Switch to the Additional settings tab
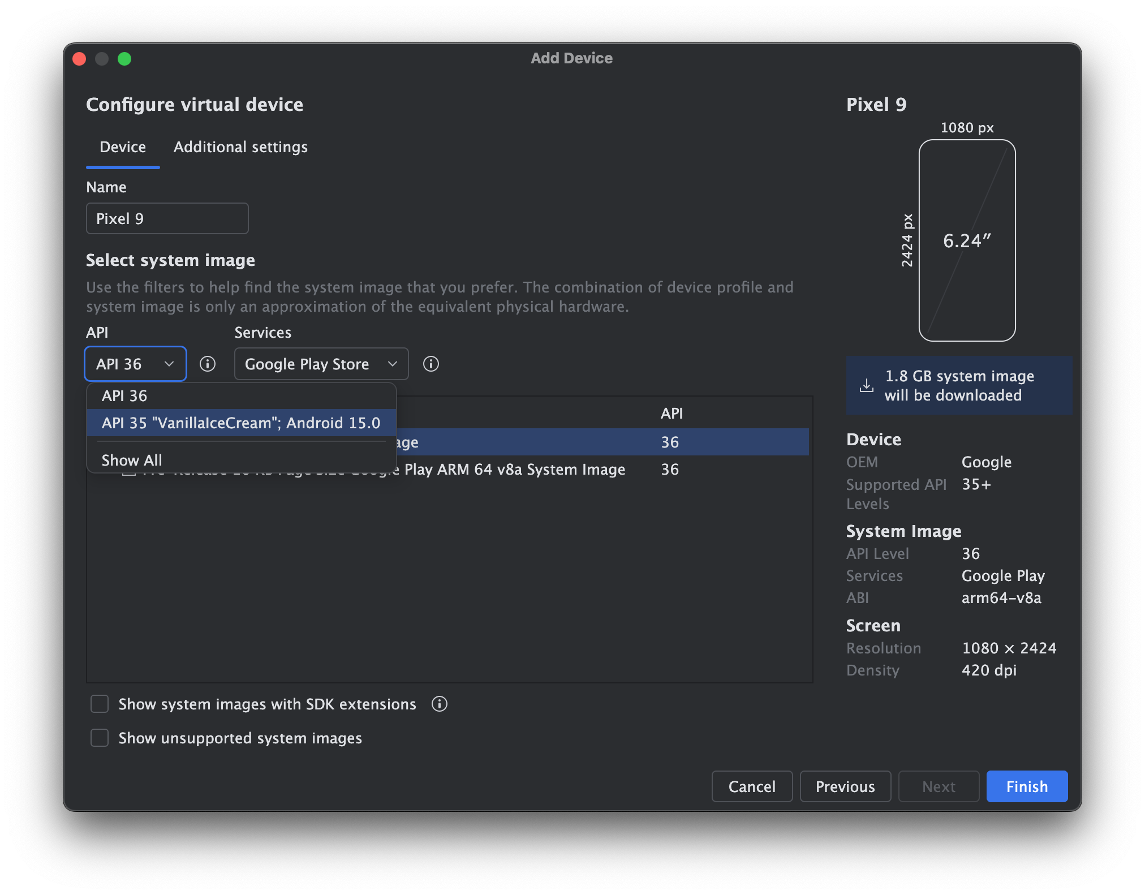 point(240,147)
